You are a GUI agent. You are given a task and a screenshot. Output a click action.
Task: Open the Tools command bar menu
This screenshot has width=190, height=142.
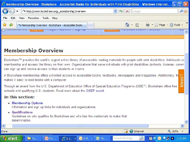[176, 25]
